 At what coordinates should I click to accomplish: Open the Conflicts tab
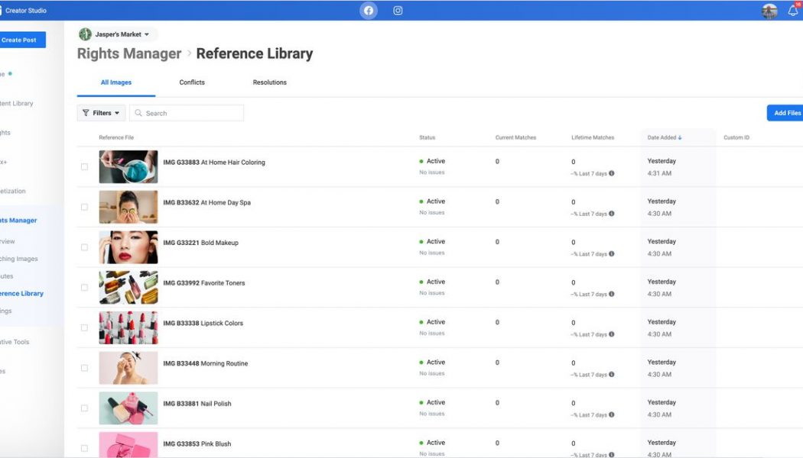coord(192,82)
